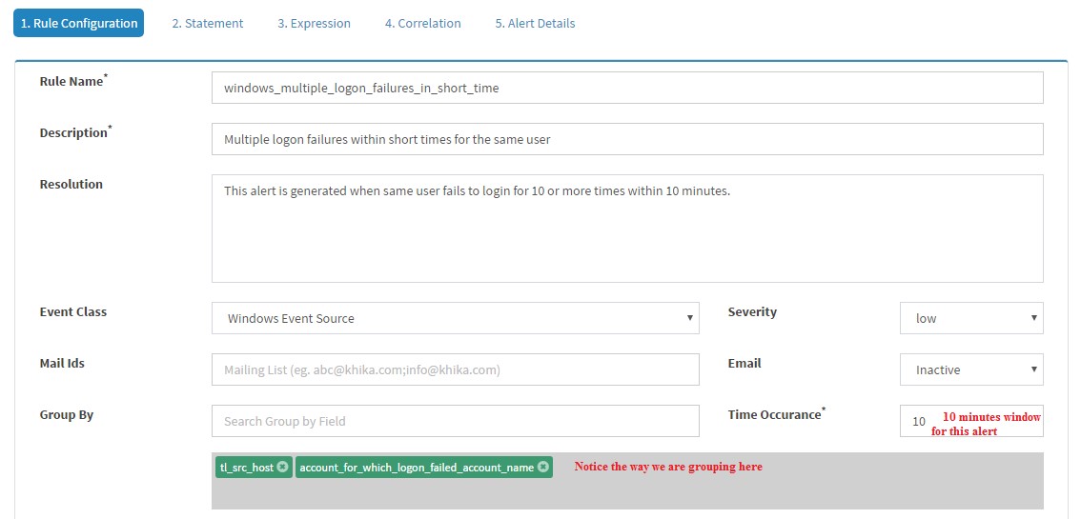Go to the 3. Expression tab

(315, 24)
